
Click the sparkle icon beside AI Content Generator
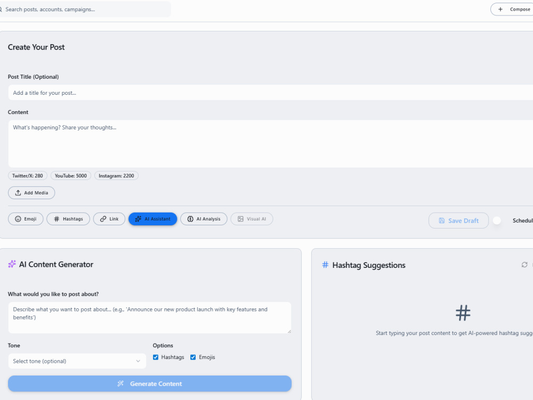click(12, 264)
